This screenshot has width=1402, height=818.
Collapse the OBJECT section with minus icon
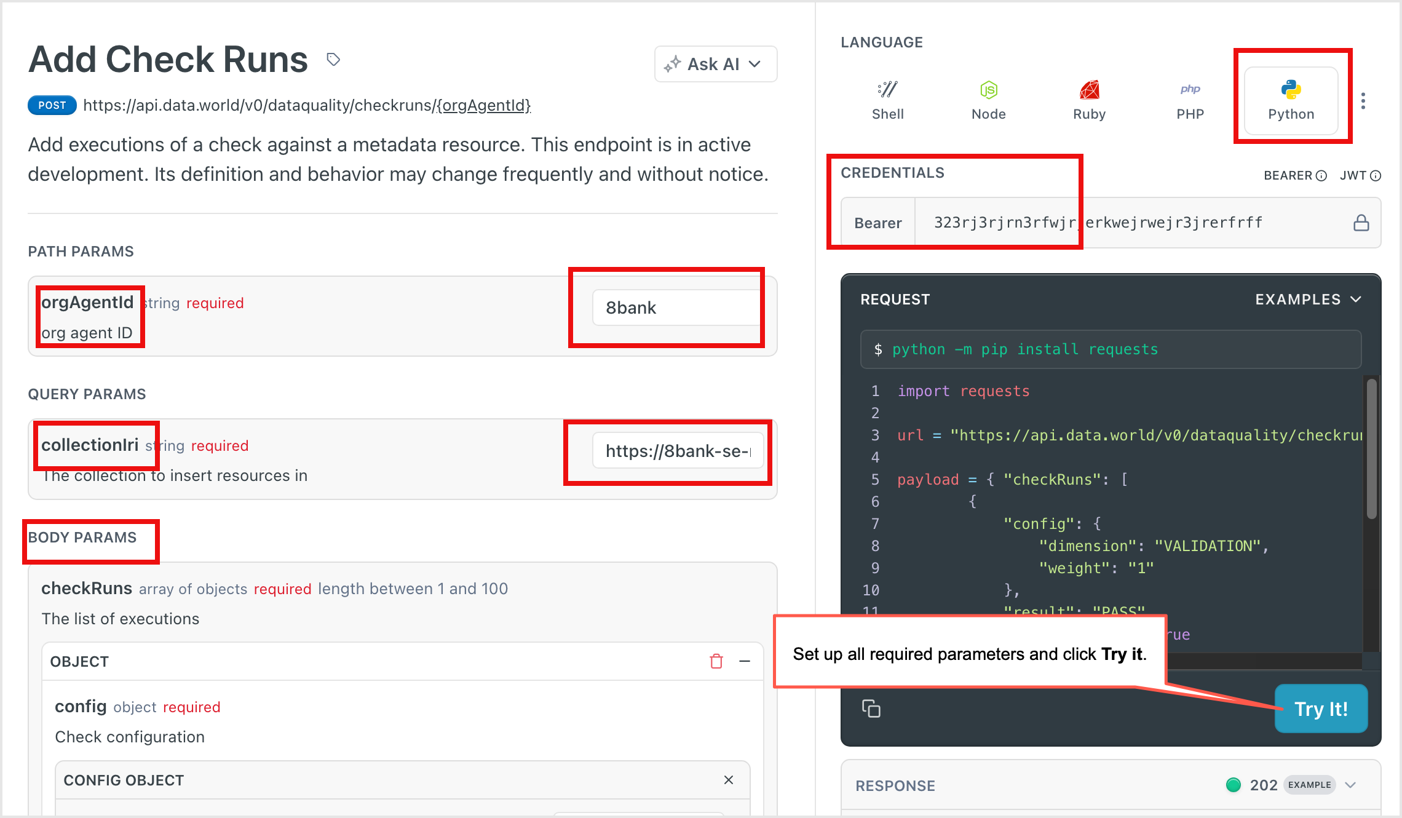(745, 661)
